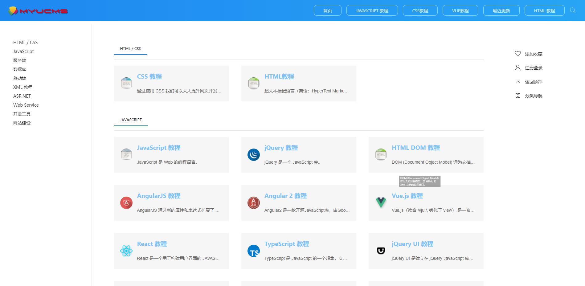
Task: Click description 'React 是一个用于构建用户界面的 JAVAS…'
Action: point(178,258)
